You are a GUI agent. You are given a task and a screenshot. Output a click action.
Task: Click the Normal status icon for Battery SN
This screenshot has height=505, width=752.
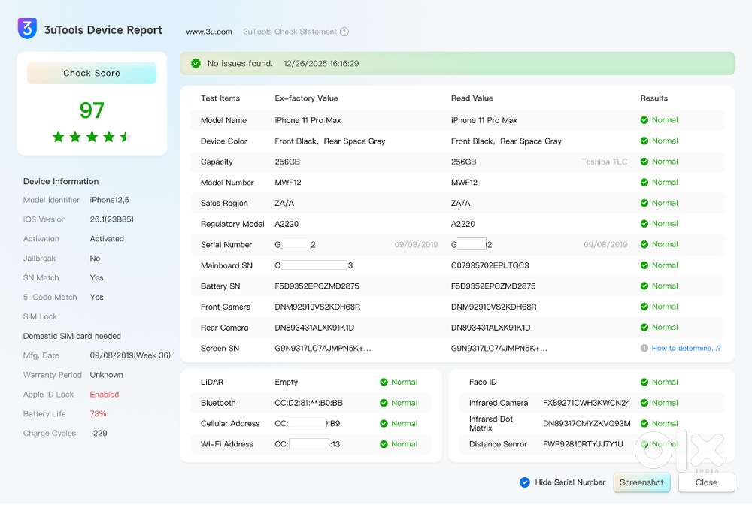pyautogui.click(x=644, y=286)
